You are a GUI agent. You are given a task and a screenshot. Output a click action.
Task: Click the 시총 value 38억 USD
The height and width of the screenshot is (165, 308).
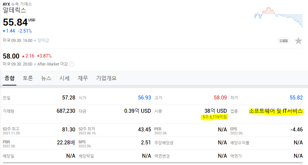click(x=216, y=111)
